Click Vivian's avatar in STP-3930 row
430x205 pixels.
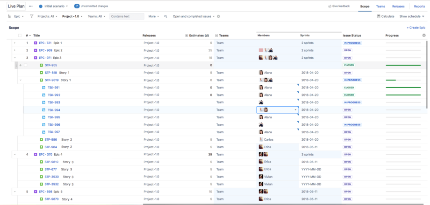point(261,177)
